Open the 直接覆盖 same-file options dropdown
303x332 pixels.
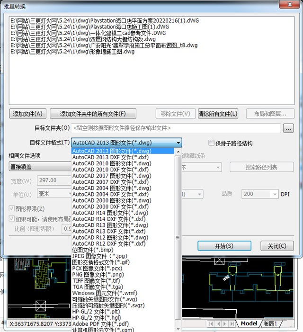(x=40, y=167)
